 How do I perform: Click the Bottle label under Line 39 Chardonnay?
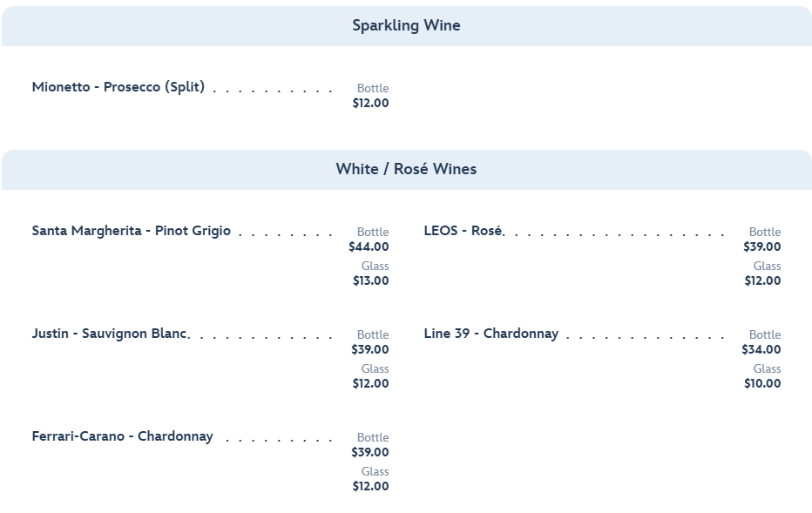(765, 335)
